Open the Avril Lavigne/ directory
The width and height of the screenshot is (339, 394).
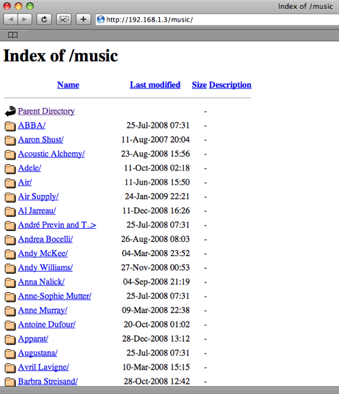coord(43,367)
